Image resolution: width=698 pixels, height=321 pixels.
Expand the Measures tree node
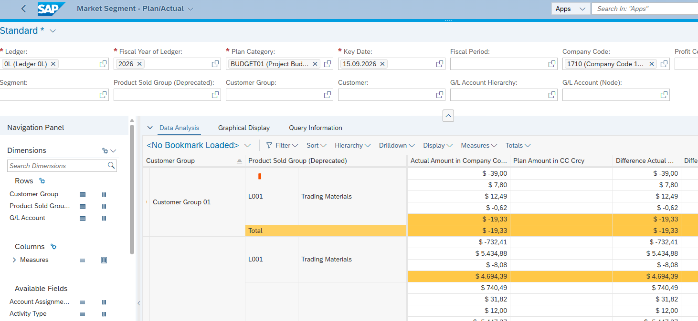click(x=14, y=260)
